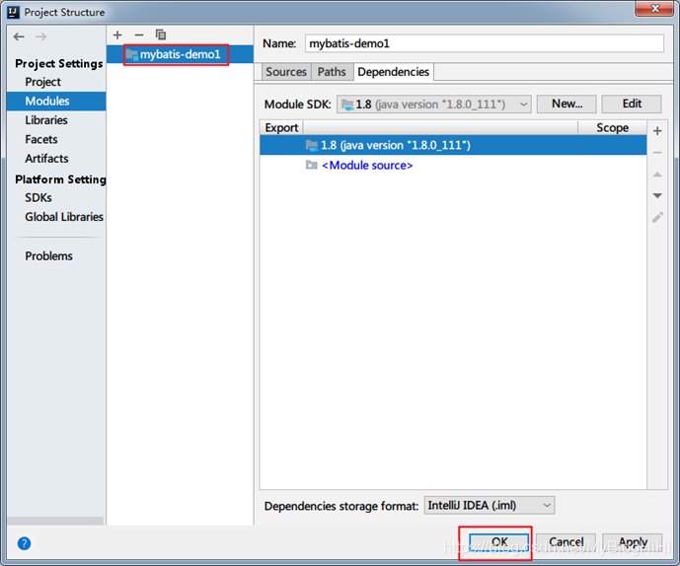Edit dependency using pencil icon
Screen dimensions: 680x566
(x=657, y=218)
